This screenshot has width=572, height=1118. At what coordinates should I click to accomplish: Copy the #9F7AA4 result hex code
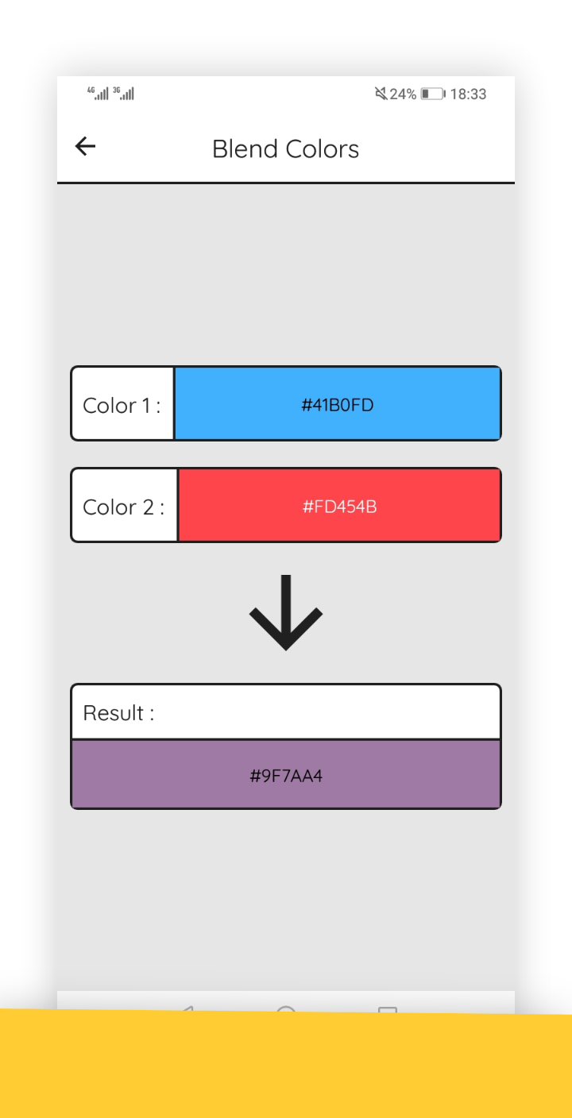coord(286,776)
